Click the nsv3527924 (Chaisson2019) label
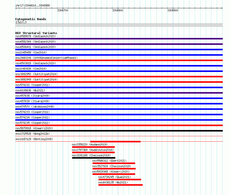Viewport: 230px width, 195px height. coord(112,166)
